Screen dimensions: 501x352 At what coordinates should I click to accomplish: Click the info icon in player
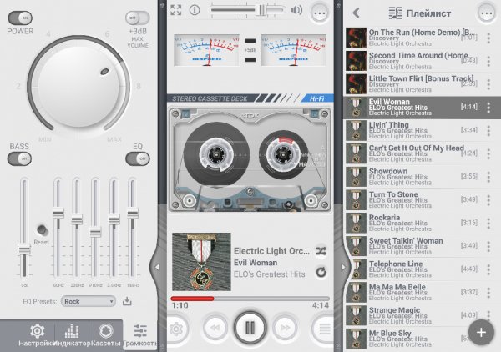pyautogui.click(x=195, y=10)
